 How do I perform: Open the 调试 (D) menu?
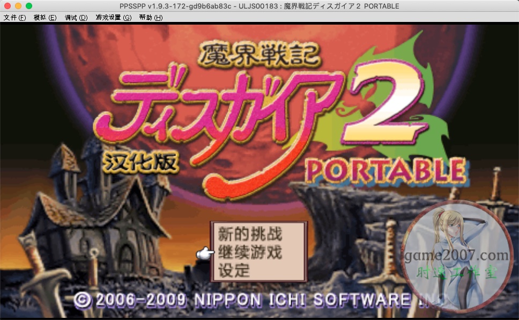(x=76, y=18)
